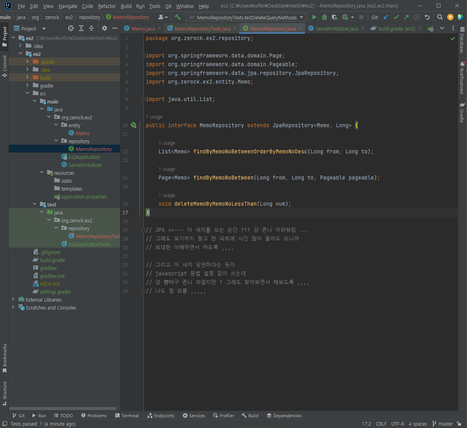Collapse the src folder
This screenshot has width=467, height=428.
click(x=27, y=93)
